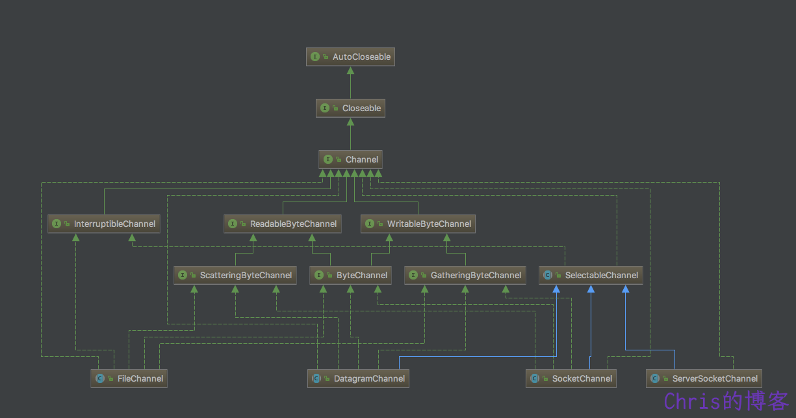Click the class icon on SelectableChannel node
796x418 pixels.
[x=548, y=275]
